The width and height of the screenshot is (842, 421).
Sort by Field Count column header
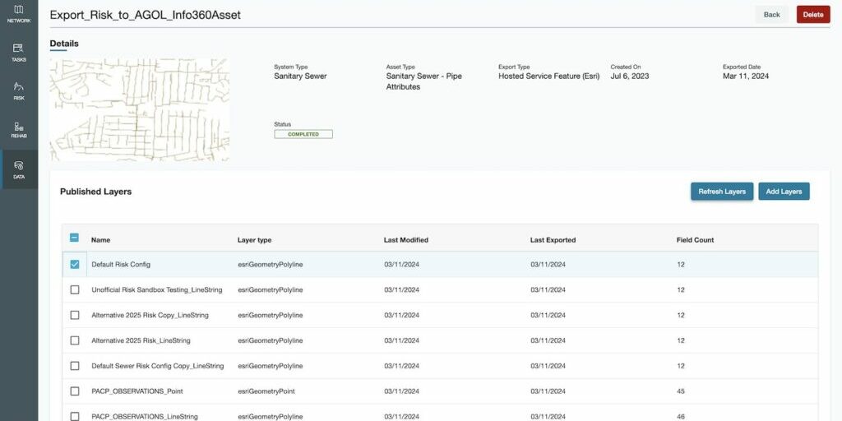point(696,240)
